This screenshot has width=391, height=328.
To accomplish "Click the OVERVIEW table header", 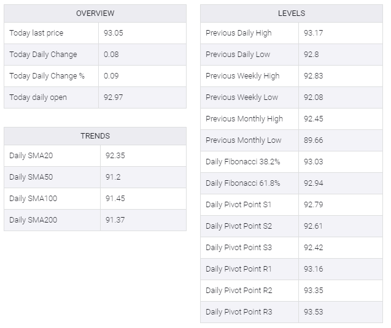I will (95, 13).
